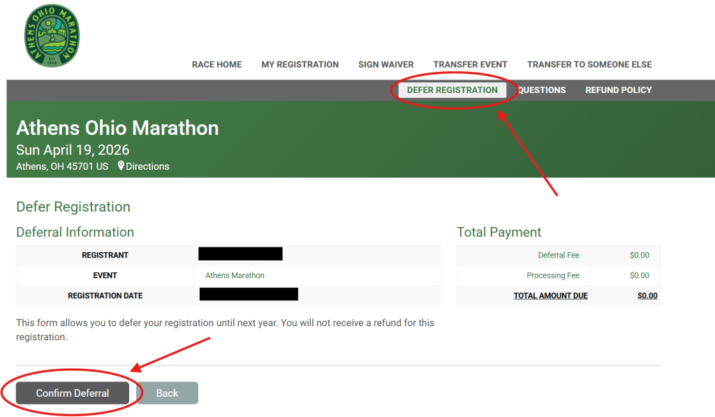Click the Deferral Fee label
The image size is (715, 417).
coord(559,255)
